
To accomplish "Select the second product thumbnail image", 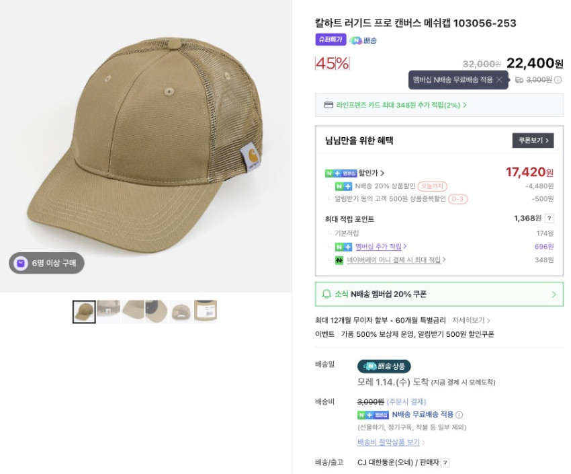I will click(x=108, y=311).
